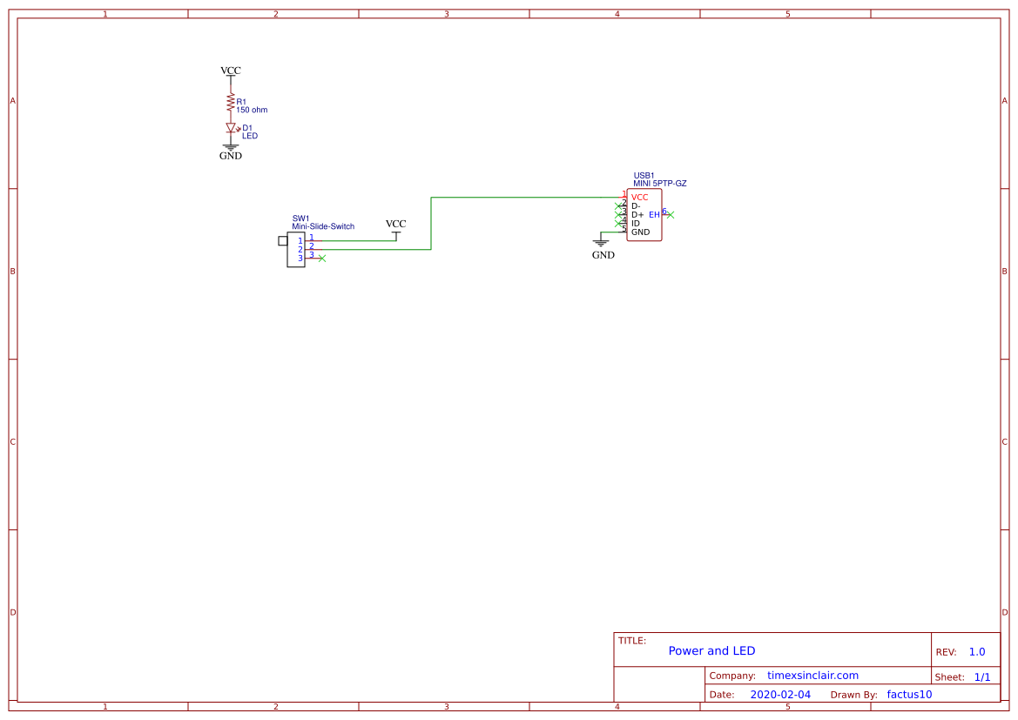
Task: Click the Company link timexsinclair.com
Action: coord(812,676)
